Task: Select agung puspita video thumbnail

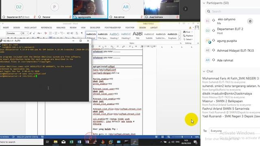Action: 90,9
